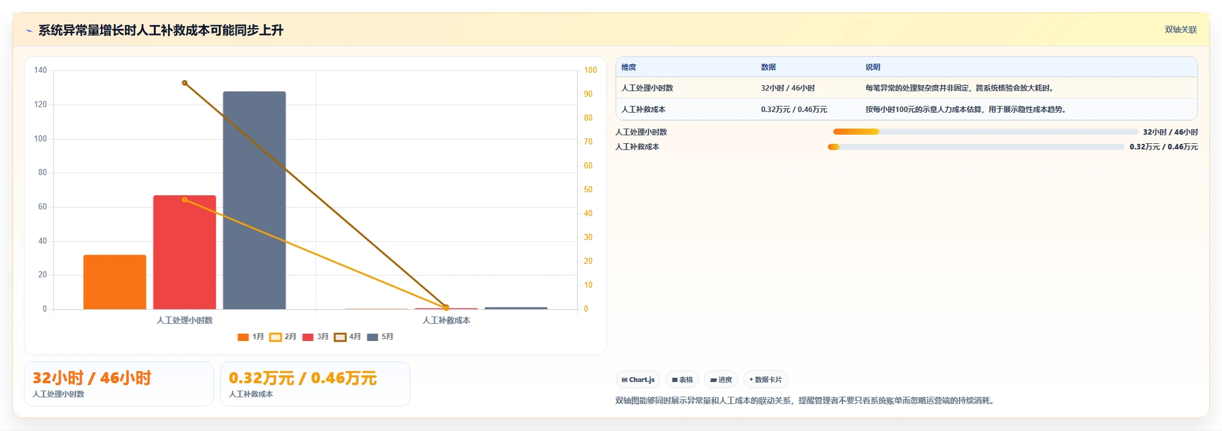Viewport: 1222px width, 431px height.
Task: Click the 进度 tag chip
Action: point(721,380)
